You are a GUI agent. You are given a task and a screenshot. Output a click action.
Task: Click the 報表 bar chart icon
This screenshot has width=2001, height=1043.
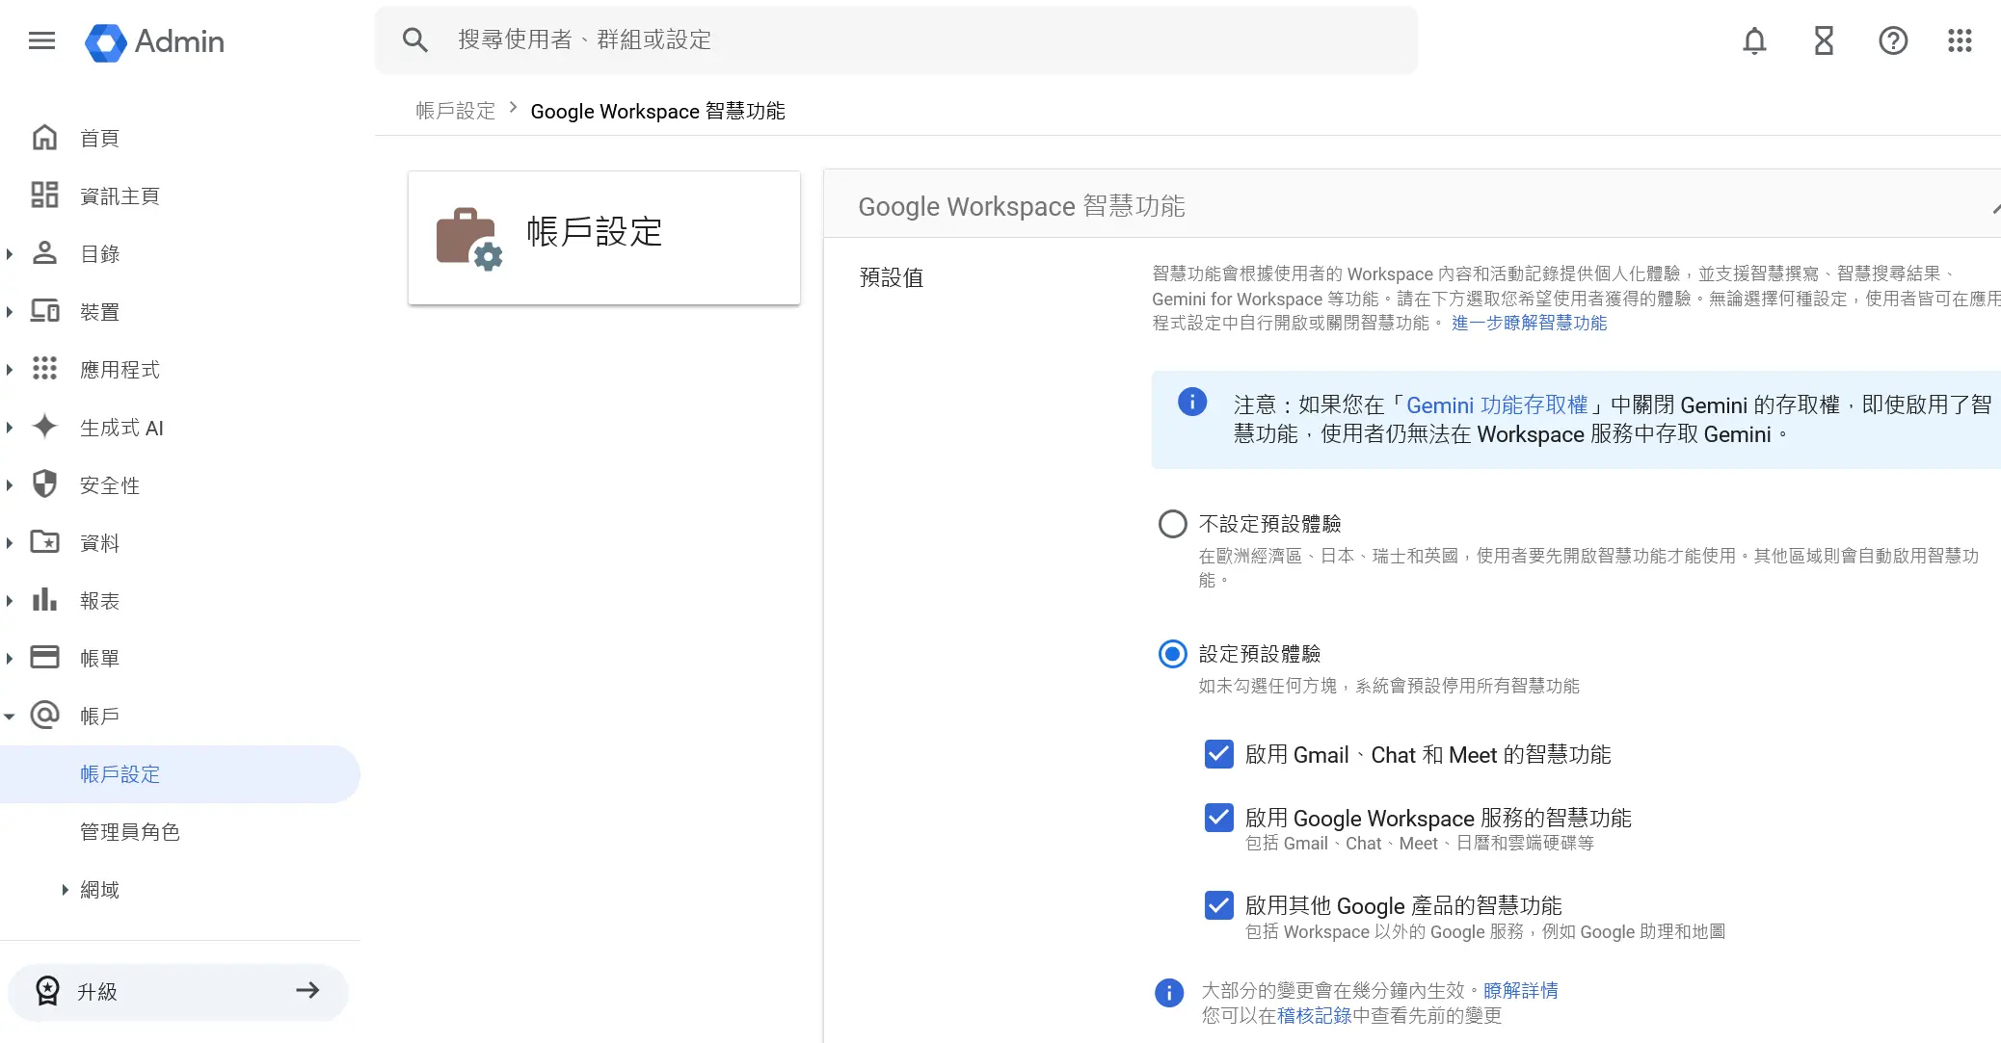[44, 600]
